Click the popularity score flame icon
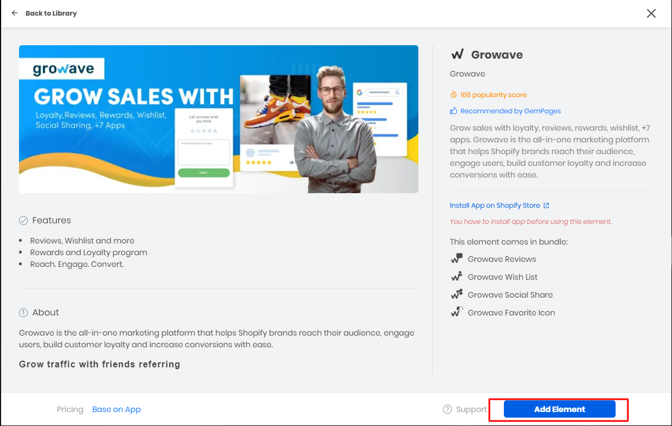The width and height of the screenshot is (672, 426). tap(454, 95)
